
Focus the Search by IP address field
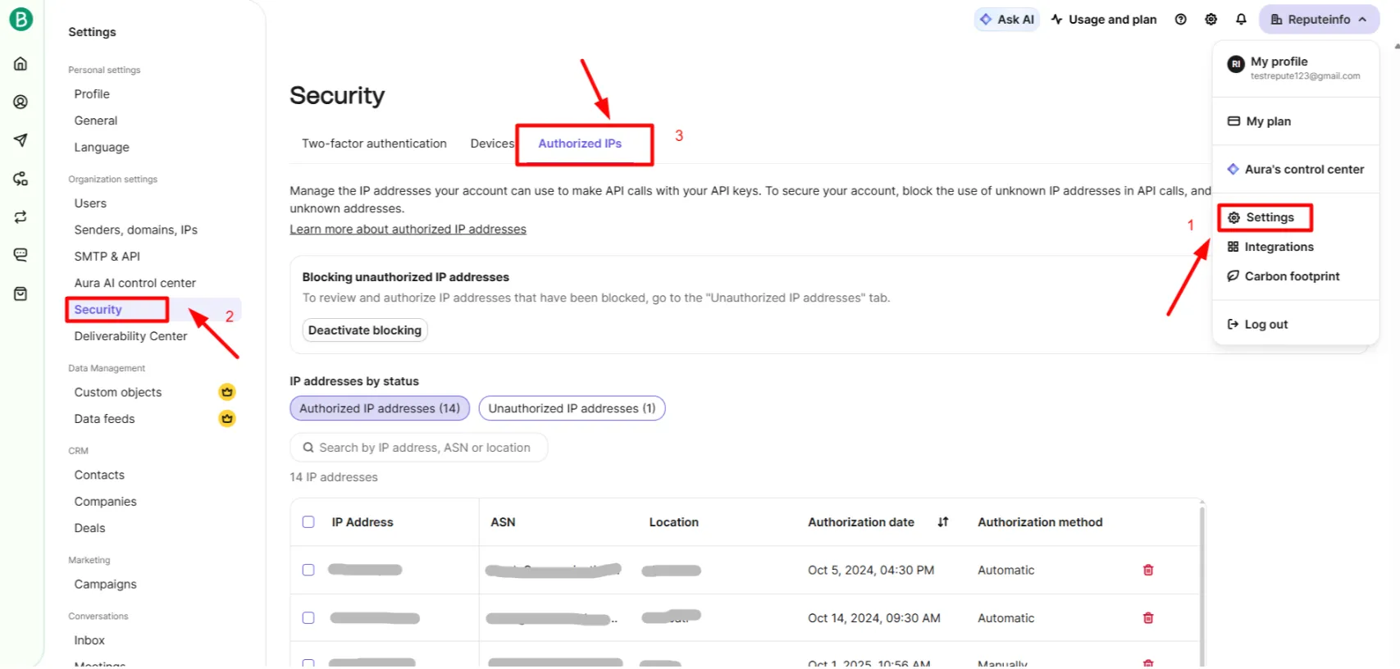point(424,448)
